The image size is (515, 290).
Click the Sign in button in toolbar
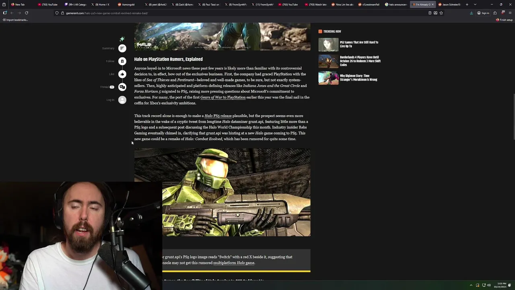click(x=483, y=13)
